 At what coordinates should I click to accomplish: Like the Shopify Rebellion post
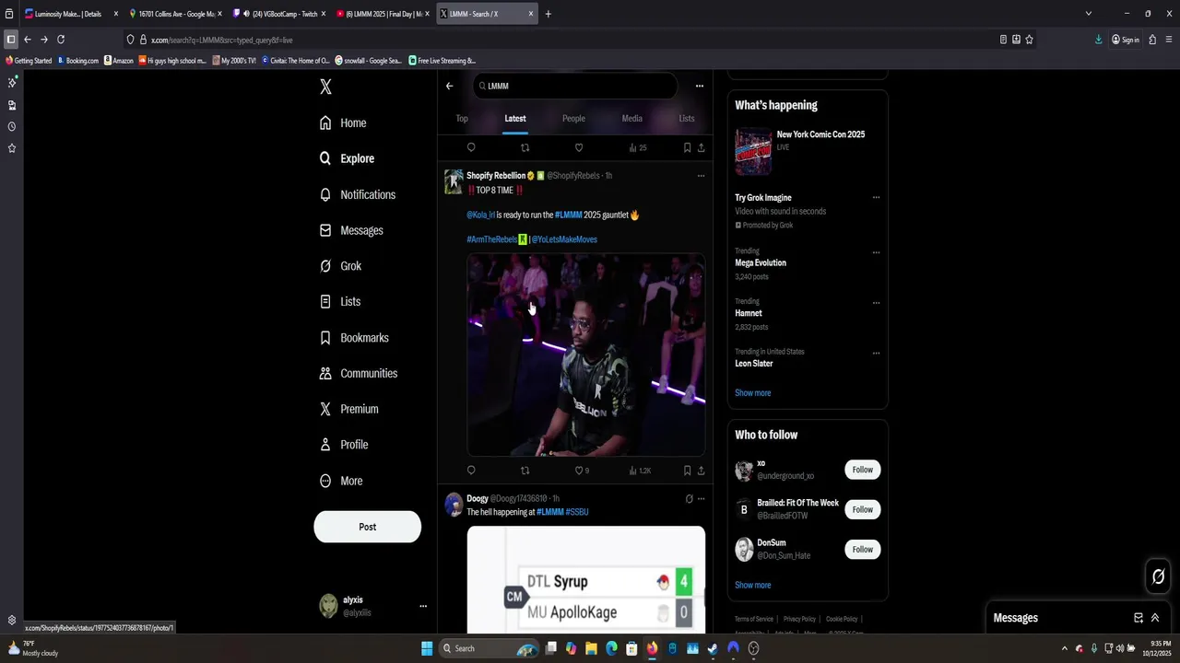[580, 471]
